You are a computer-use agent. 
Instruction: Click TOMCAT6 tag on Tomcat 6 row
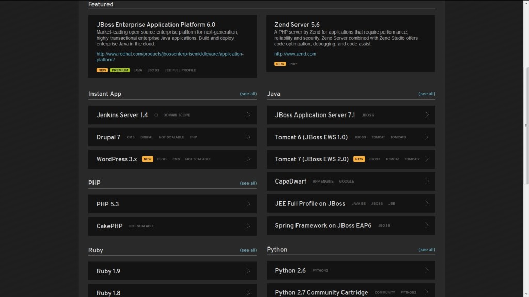[398, 137]
